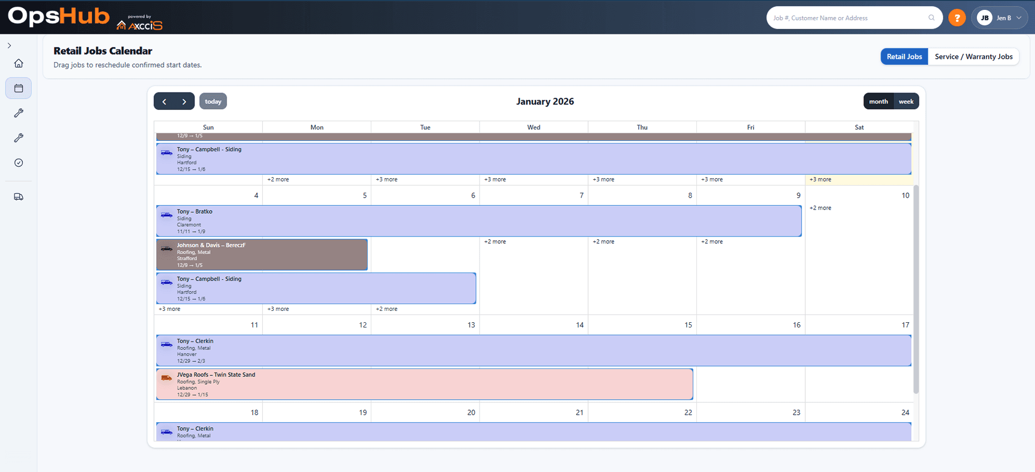Viewport: 1035px width, 472px height.
Task: Select the check-circle icon in the sidebar
Action: [19, 163]
